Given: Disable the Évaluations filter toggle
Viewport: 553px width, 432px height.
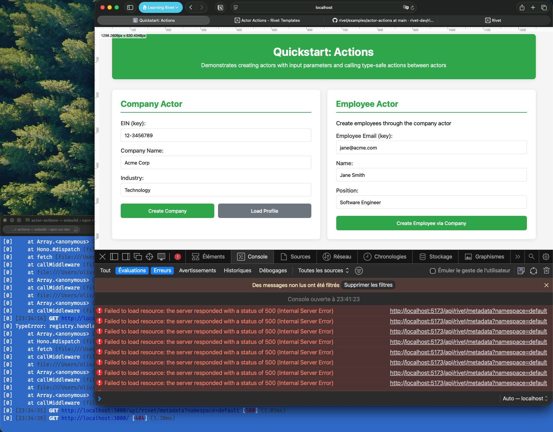Looking at the screenshot, I should click(132, 270).
